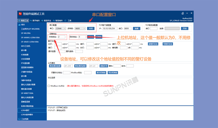This screenshot has width=218, height=128.
Task: Click the 硬件 version field
Action: point(117,66)
